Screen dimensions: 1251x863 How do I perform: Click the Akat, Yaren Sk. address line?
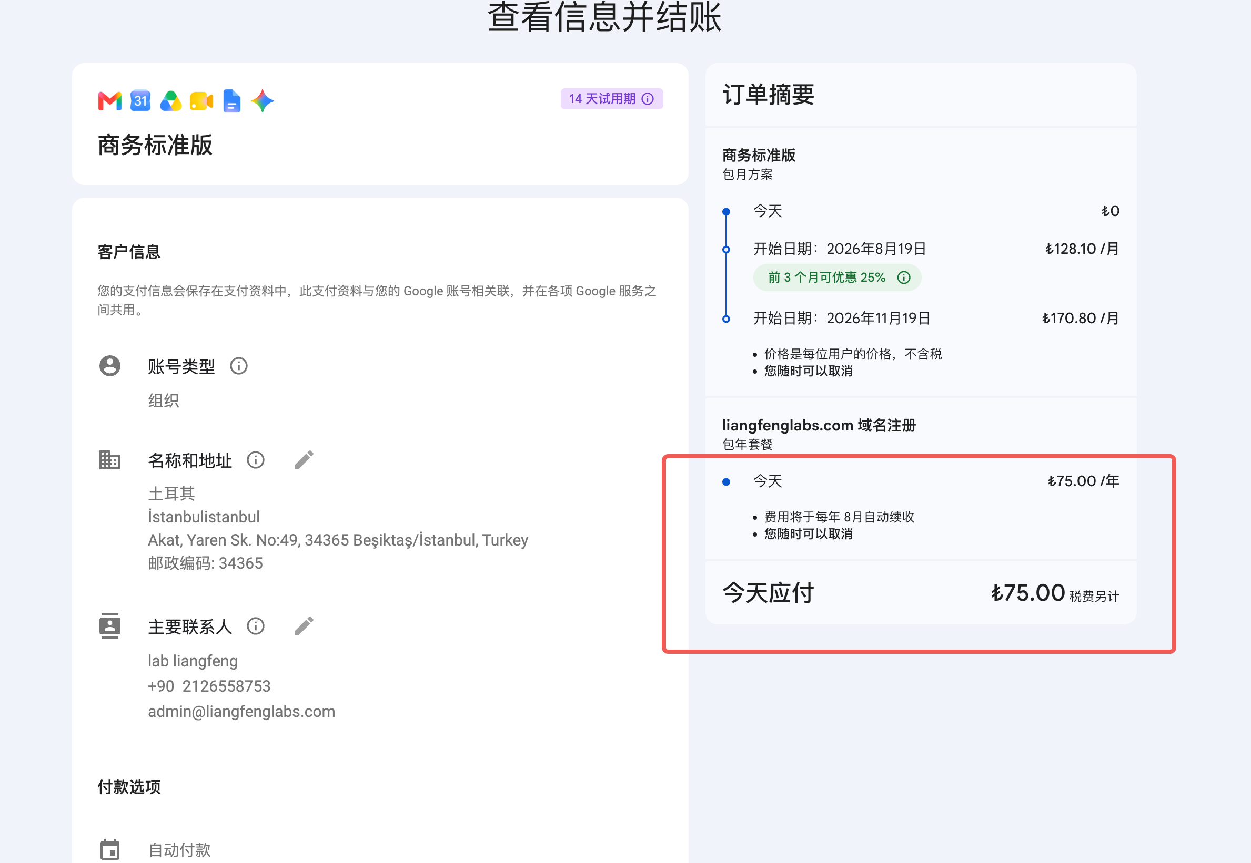[338, 540]
